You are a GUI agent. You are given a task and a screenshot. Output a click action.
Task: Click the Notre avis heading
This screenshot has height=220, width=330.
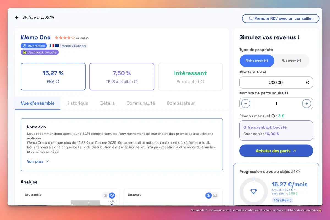(x=36, y=127)
